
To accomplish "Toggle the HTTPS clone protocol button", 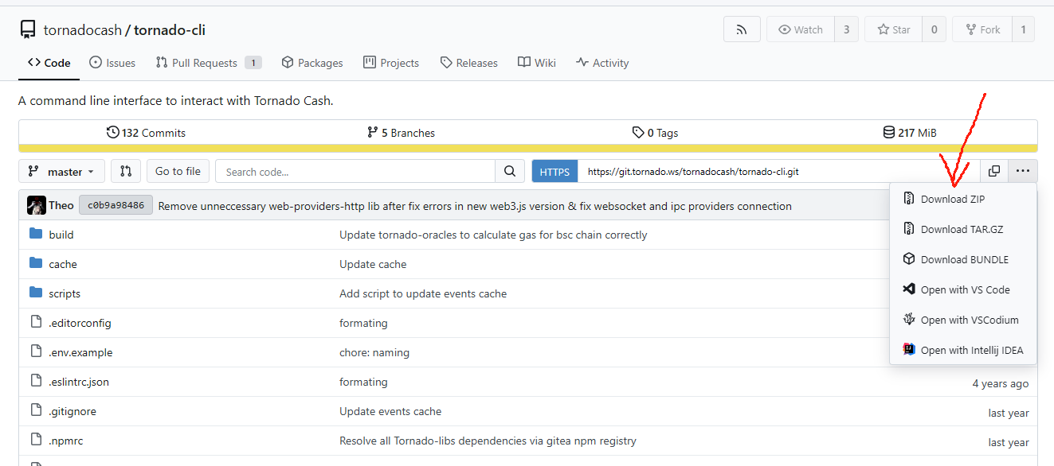I will (554, 171).
